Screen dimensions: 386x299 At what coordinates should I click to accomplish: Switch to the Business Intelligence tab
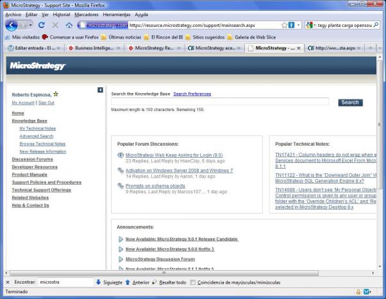(93, 48)
